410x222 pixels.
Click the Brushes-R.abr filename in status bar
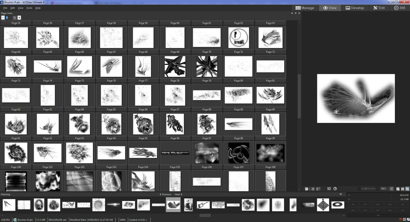coord(25,220)
